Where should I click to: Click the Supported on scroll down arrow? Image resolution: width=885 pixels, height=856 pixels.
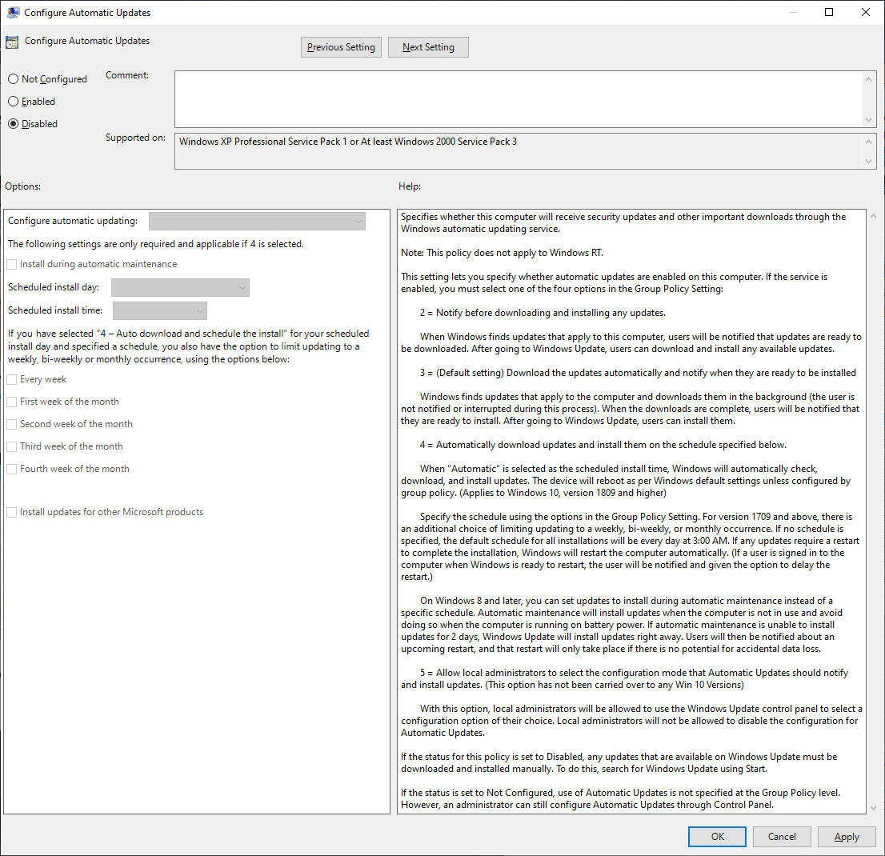[x=869, y=161]
